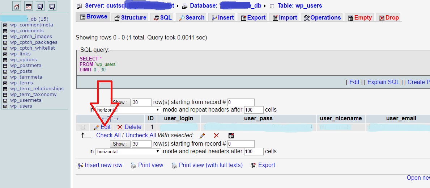Open the Export tab
This screenshot has height=188, width=430.
(253, 18)
